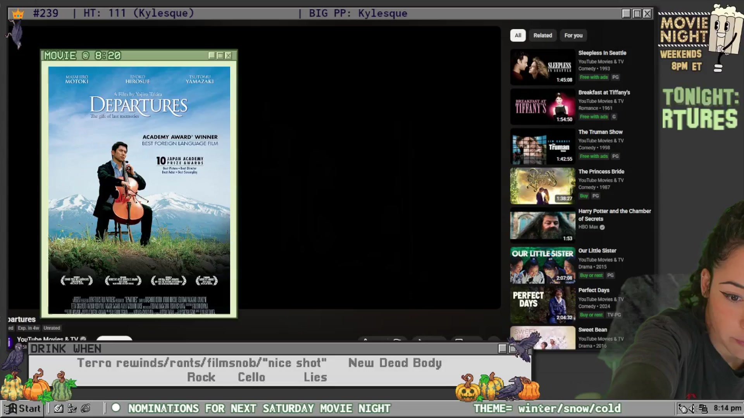Click the "Rock" drink rule text
744x418 pixels.
[x=201, y=377]
